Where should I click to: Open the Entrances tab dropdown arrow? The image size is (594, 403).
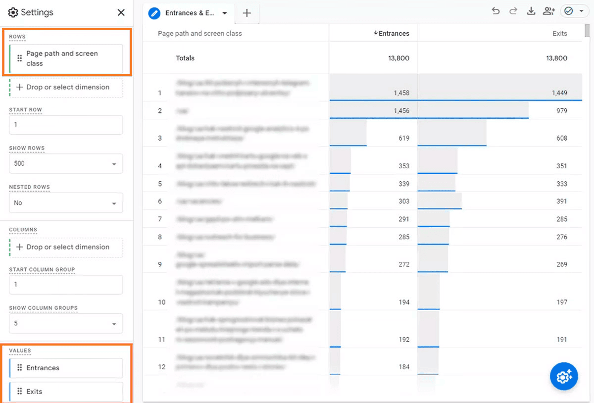point(225,13)
